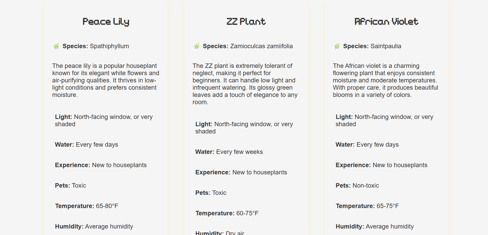Click ZZ Plant Humidity: Dry air row
This screenshot has height=235, width=488.
coord(220,233)
